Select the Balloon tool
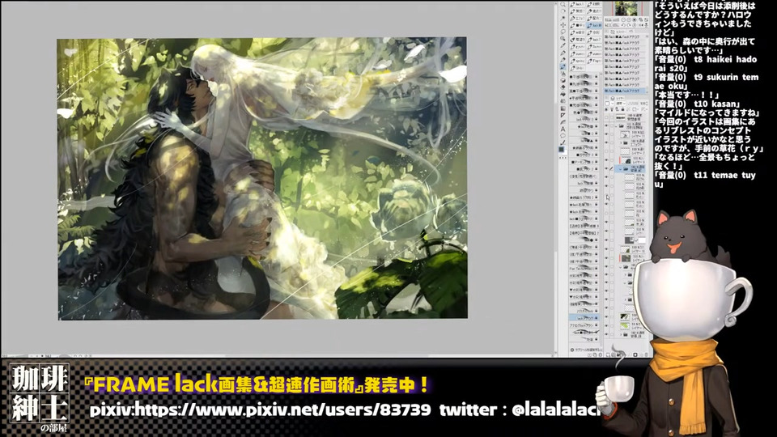 pyautogui.click(x=563, y=136)
